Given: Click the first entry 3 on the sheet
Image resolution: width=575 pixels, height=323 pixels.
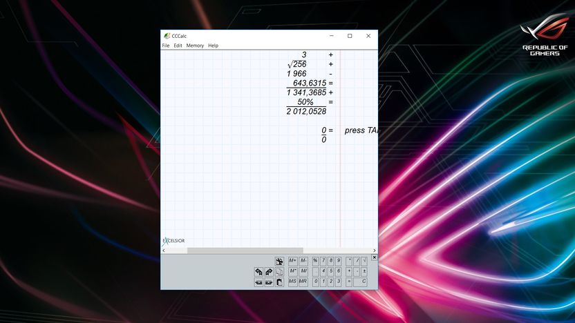Looking at the screenshot, I should (303, 55).
